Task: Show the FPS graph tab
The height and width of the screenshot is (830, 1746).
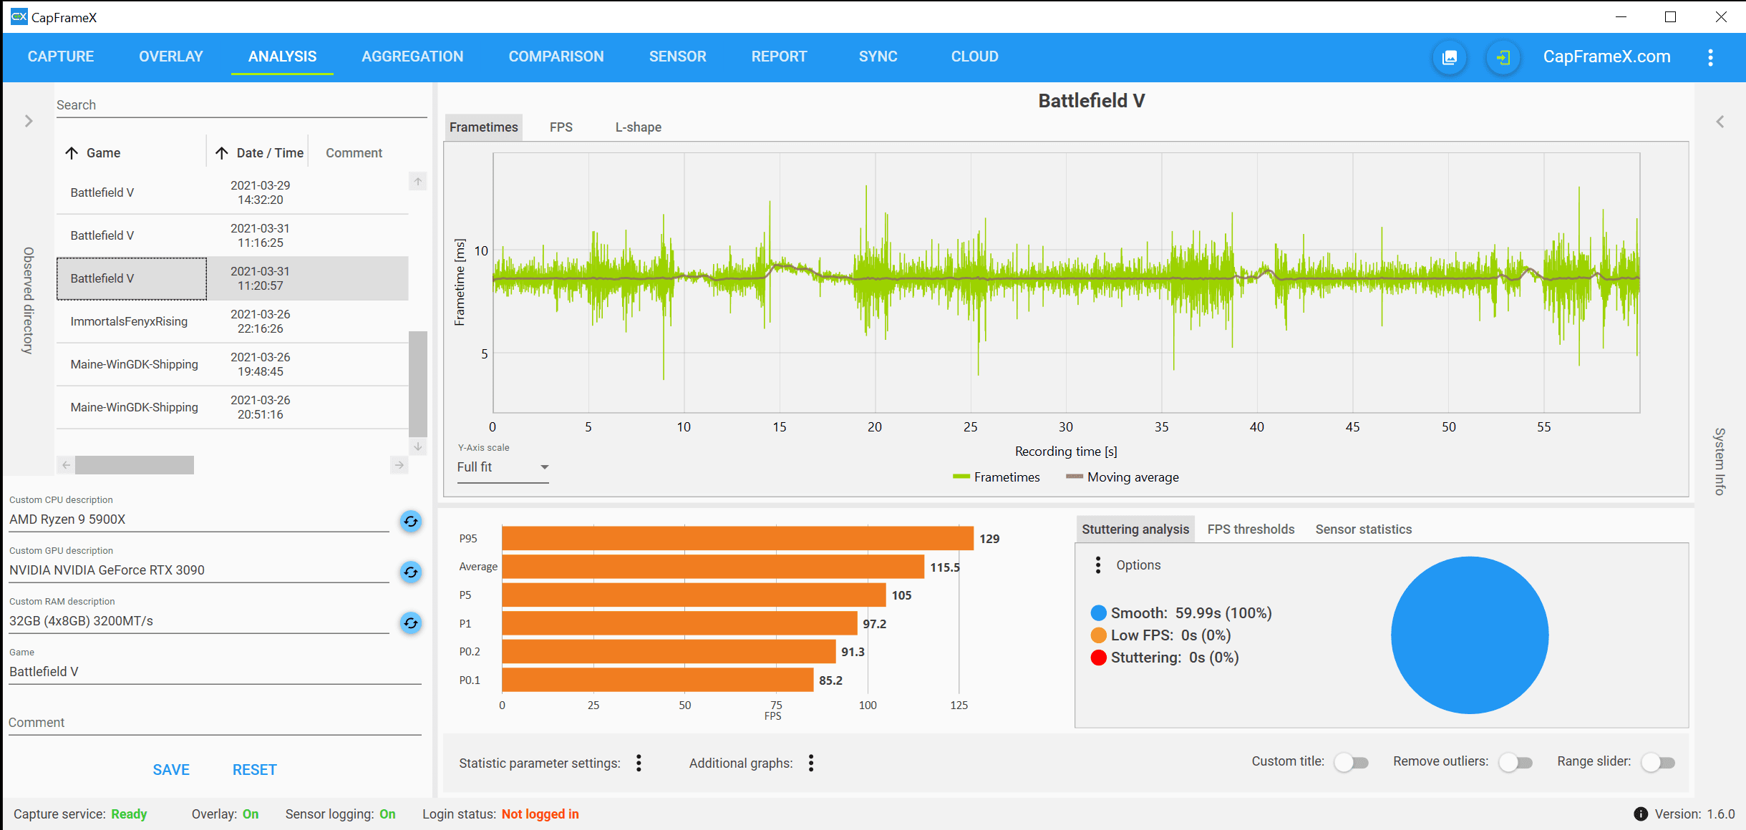Action: pyautogui.click(x=561, y=127)
